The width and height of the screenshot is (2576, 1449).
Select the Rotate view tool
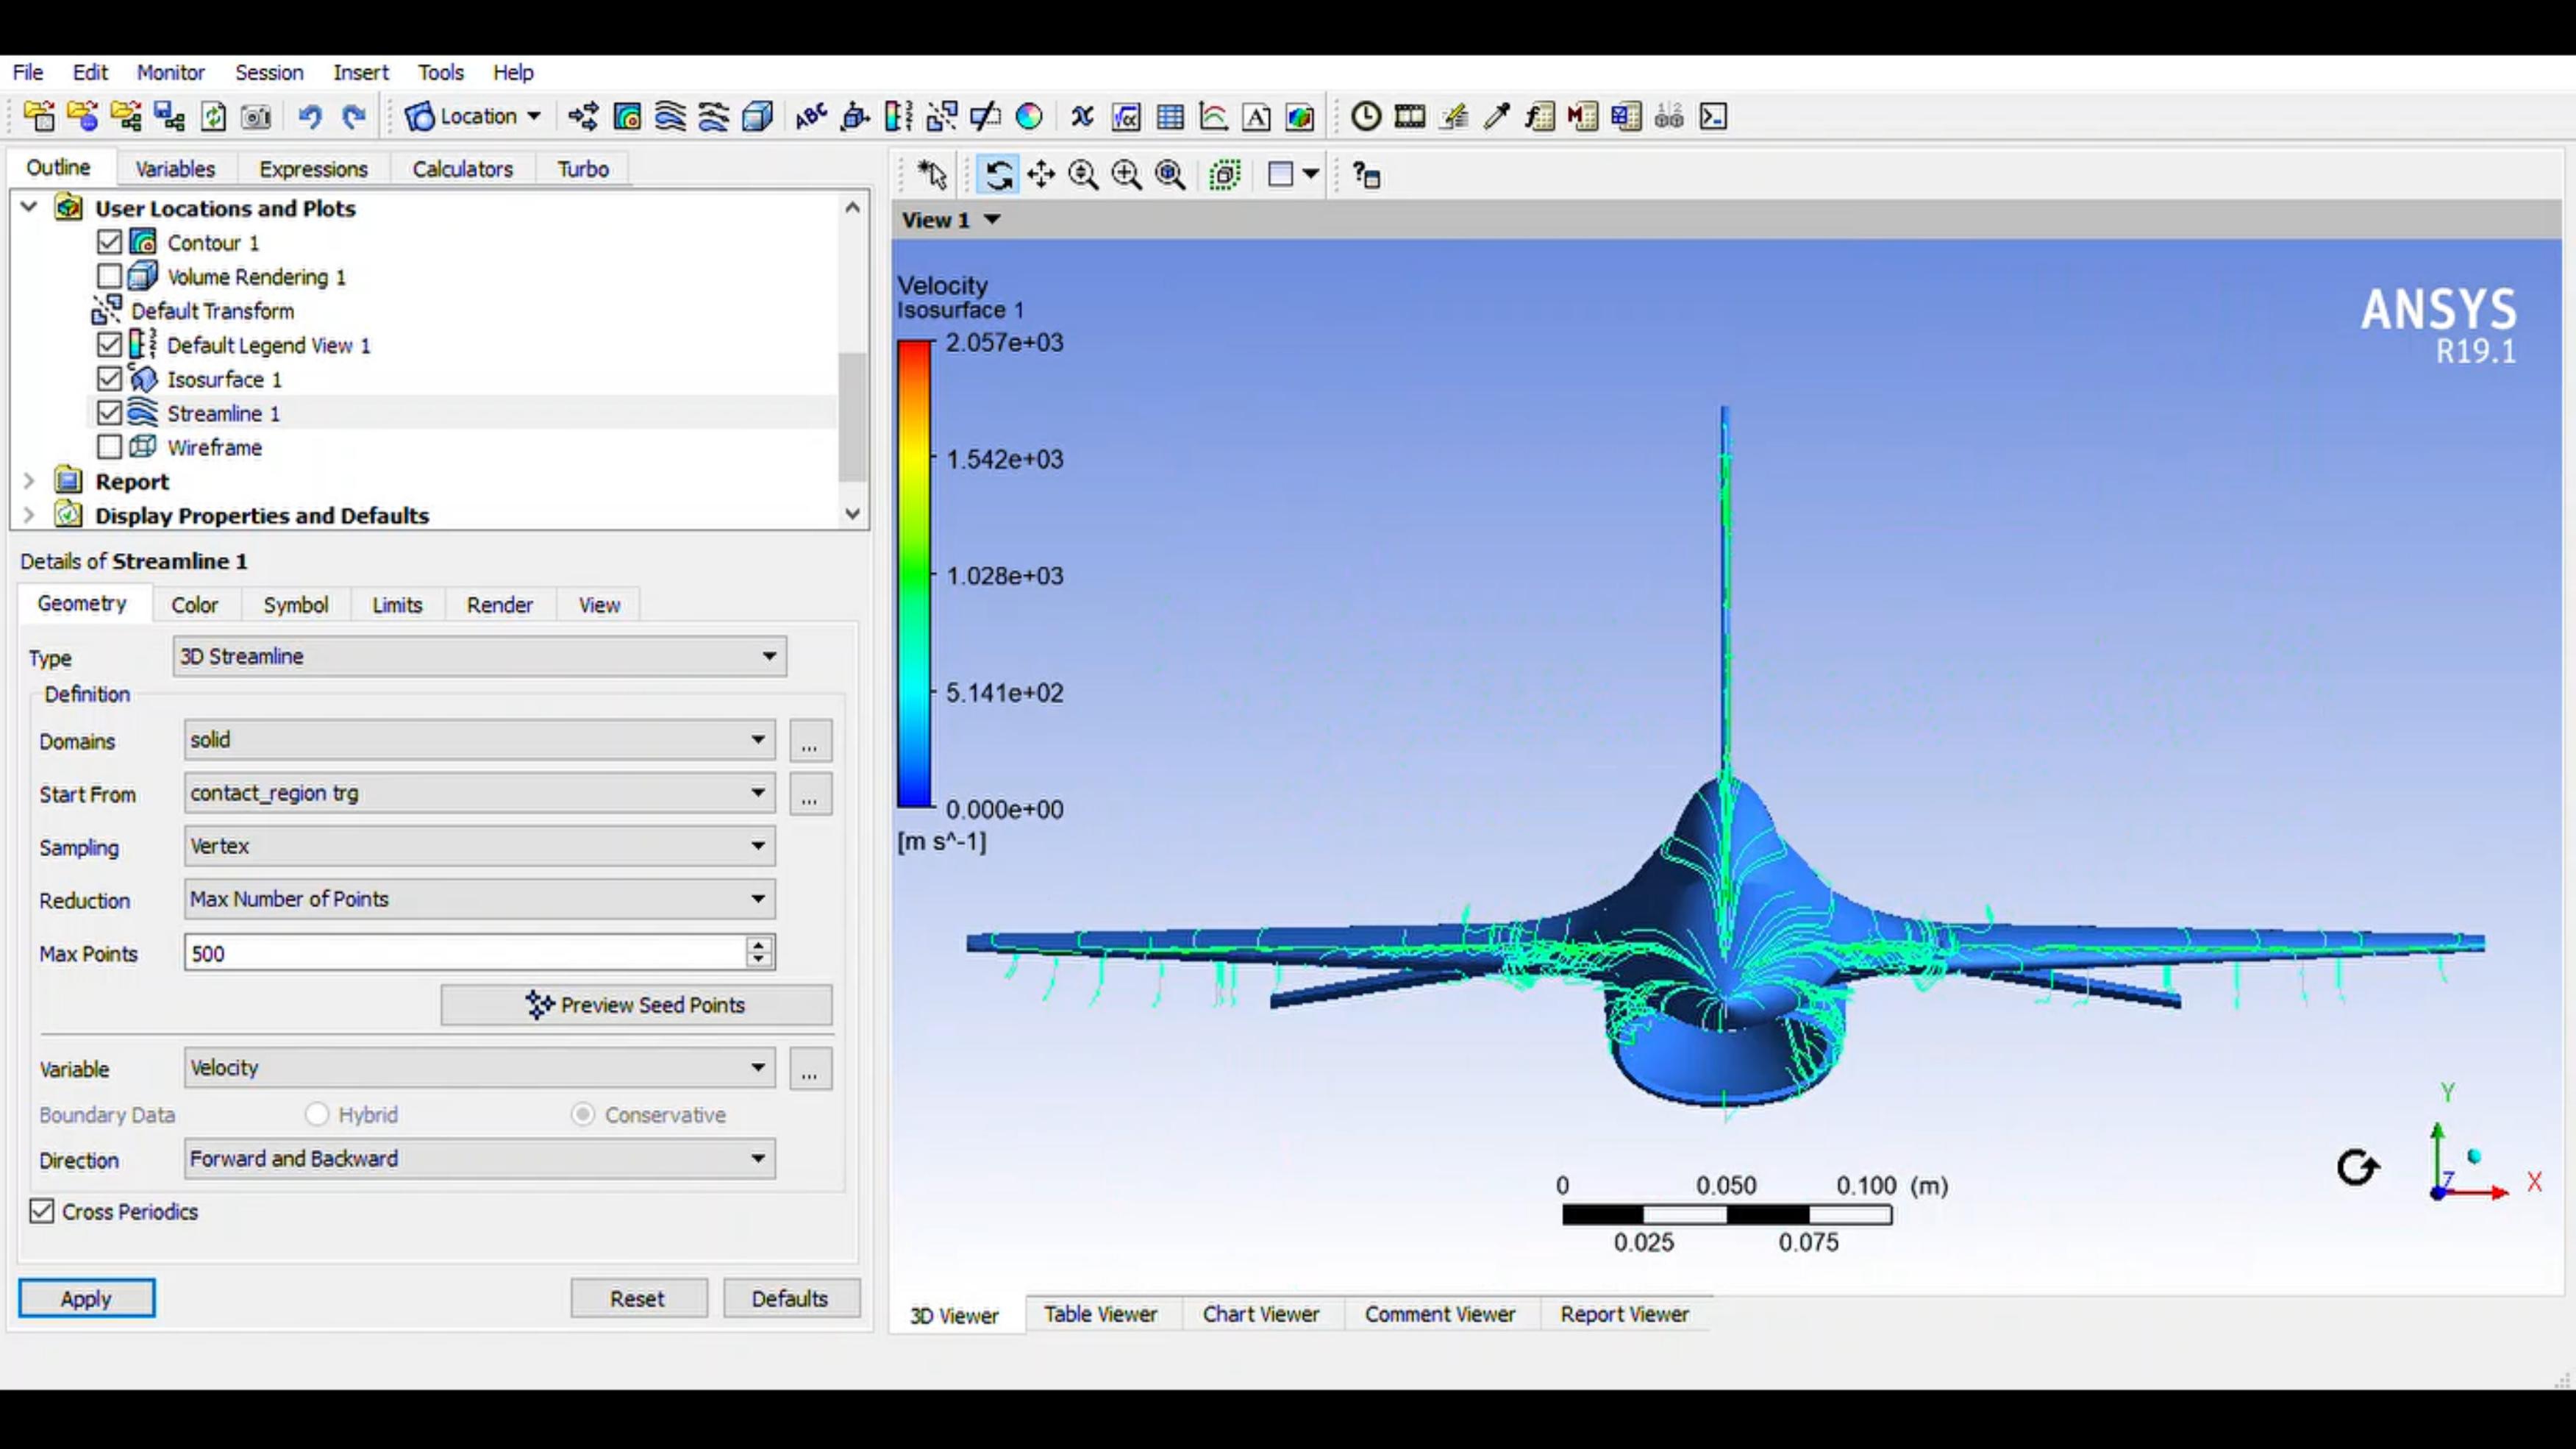pyautogui.click(x=998, y=175)
